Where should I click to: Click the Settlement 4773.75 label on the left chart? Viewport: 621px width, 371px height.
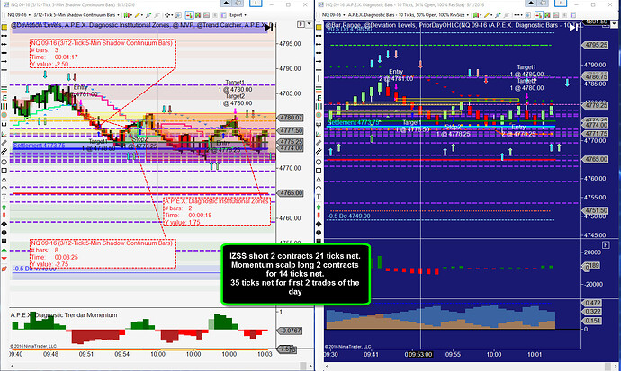[39, 146]
